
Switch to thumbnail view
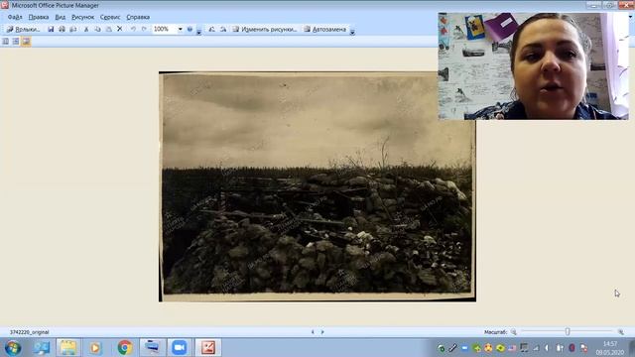pyautogui.click(x=6, y=42)
